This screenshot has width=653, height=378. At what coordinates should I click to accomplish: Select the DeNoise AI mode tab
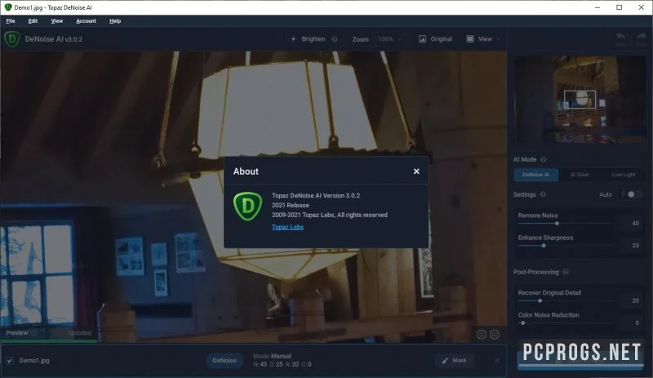pos(536,175)
